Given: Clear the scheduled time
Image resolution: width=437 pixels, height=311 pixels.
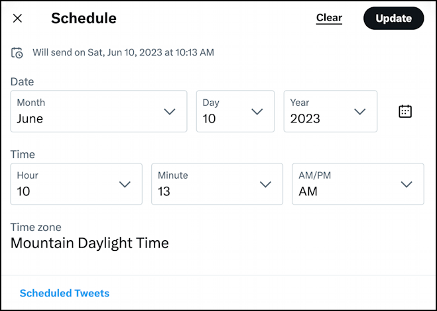Looking at the screenshot, I should (x=329, y=18).
